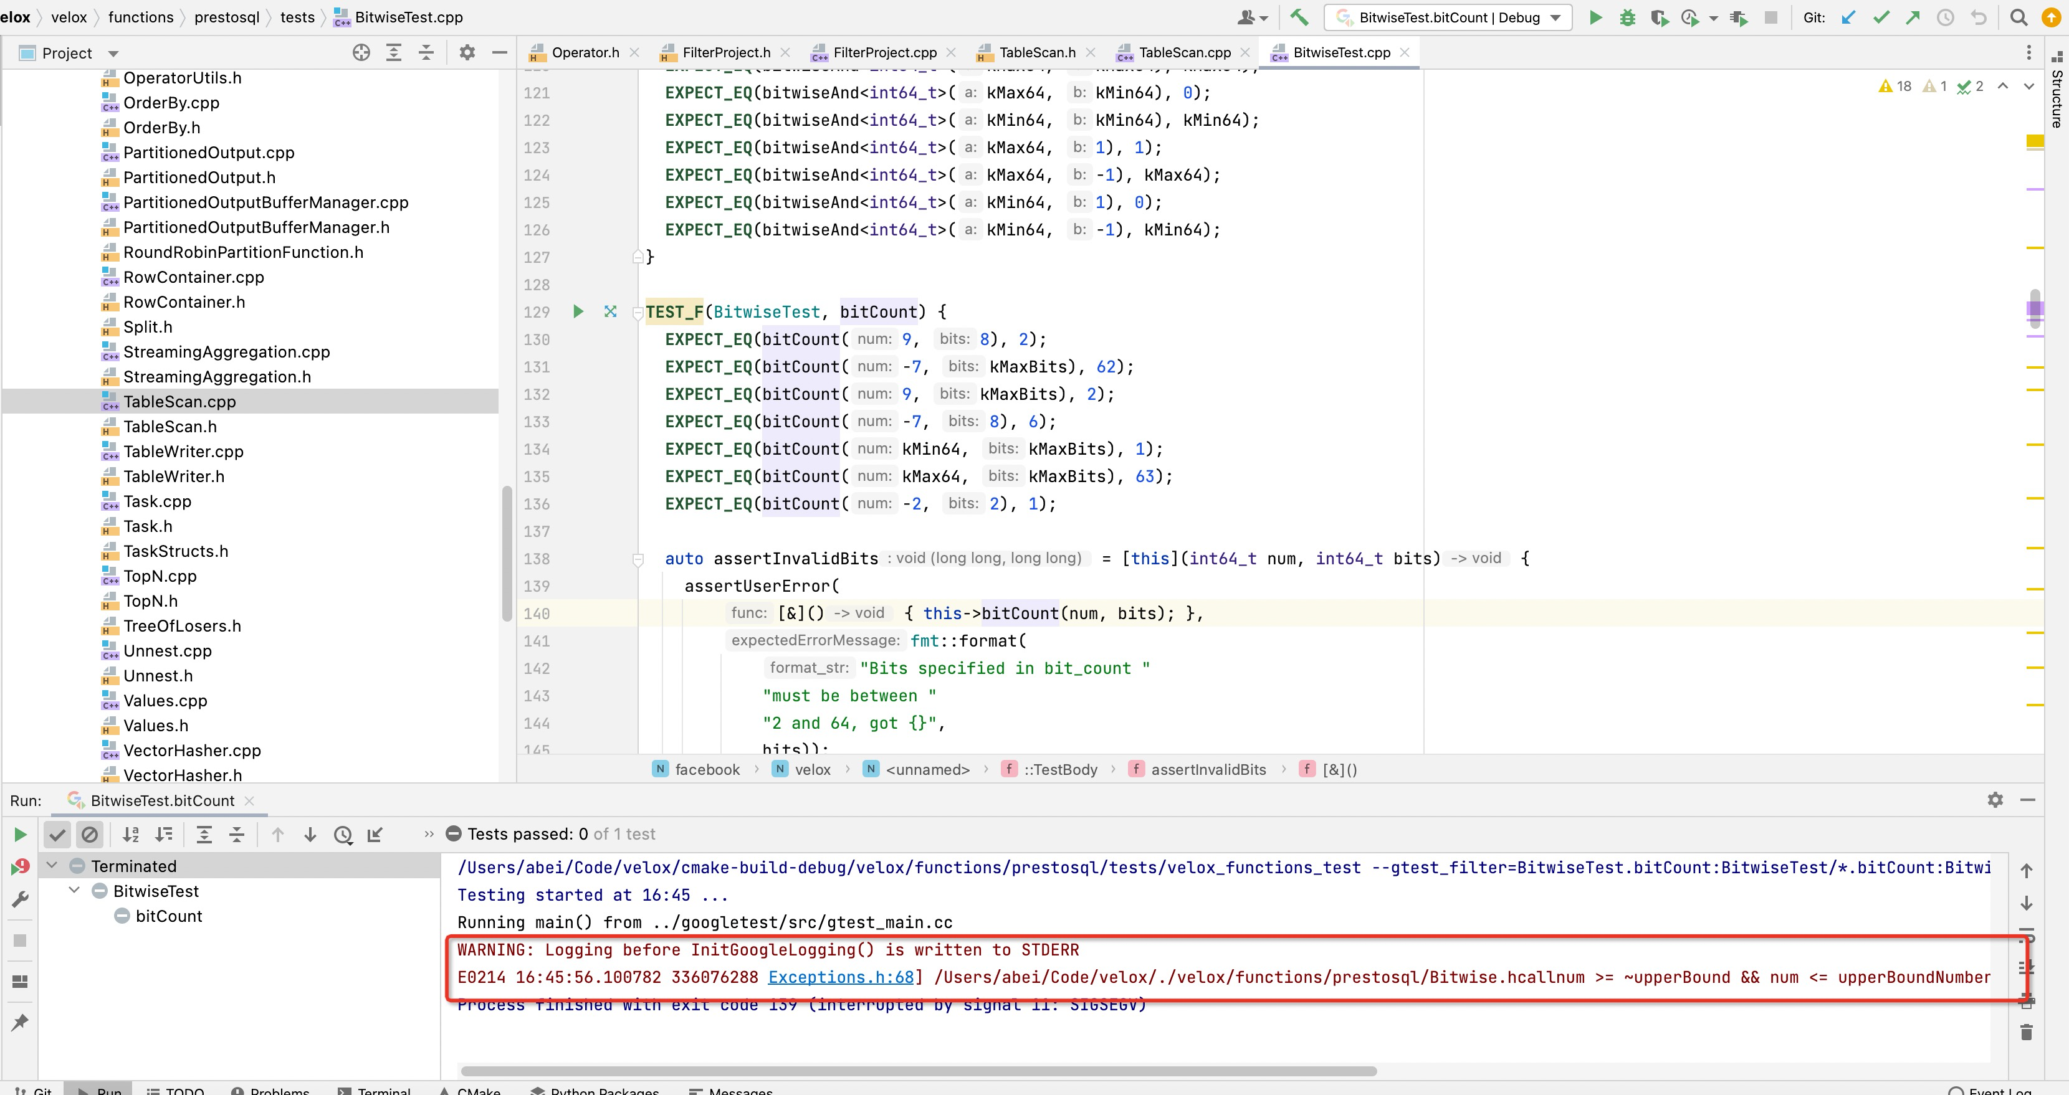Collapse all nodes in the Project tree
The image size is (2069, 1095).
click(x=426, y=52)
